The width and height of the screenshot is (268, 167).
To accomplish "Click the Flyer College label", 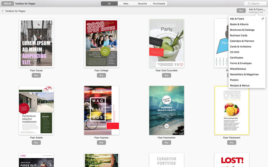I will [x=102, y=70].
